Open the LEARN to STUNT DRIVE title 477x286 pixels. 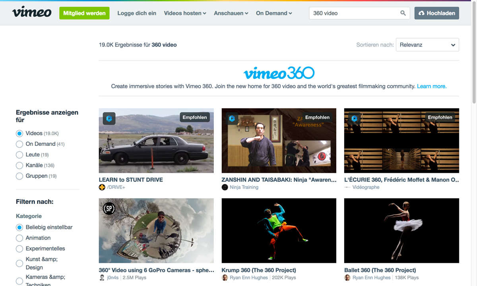[x=131, y=180]
